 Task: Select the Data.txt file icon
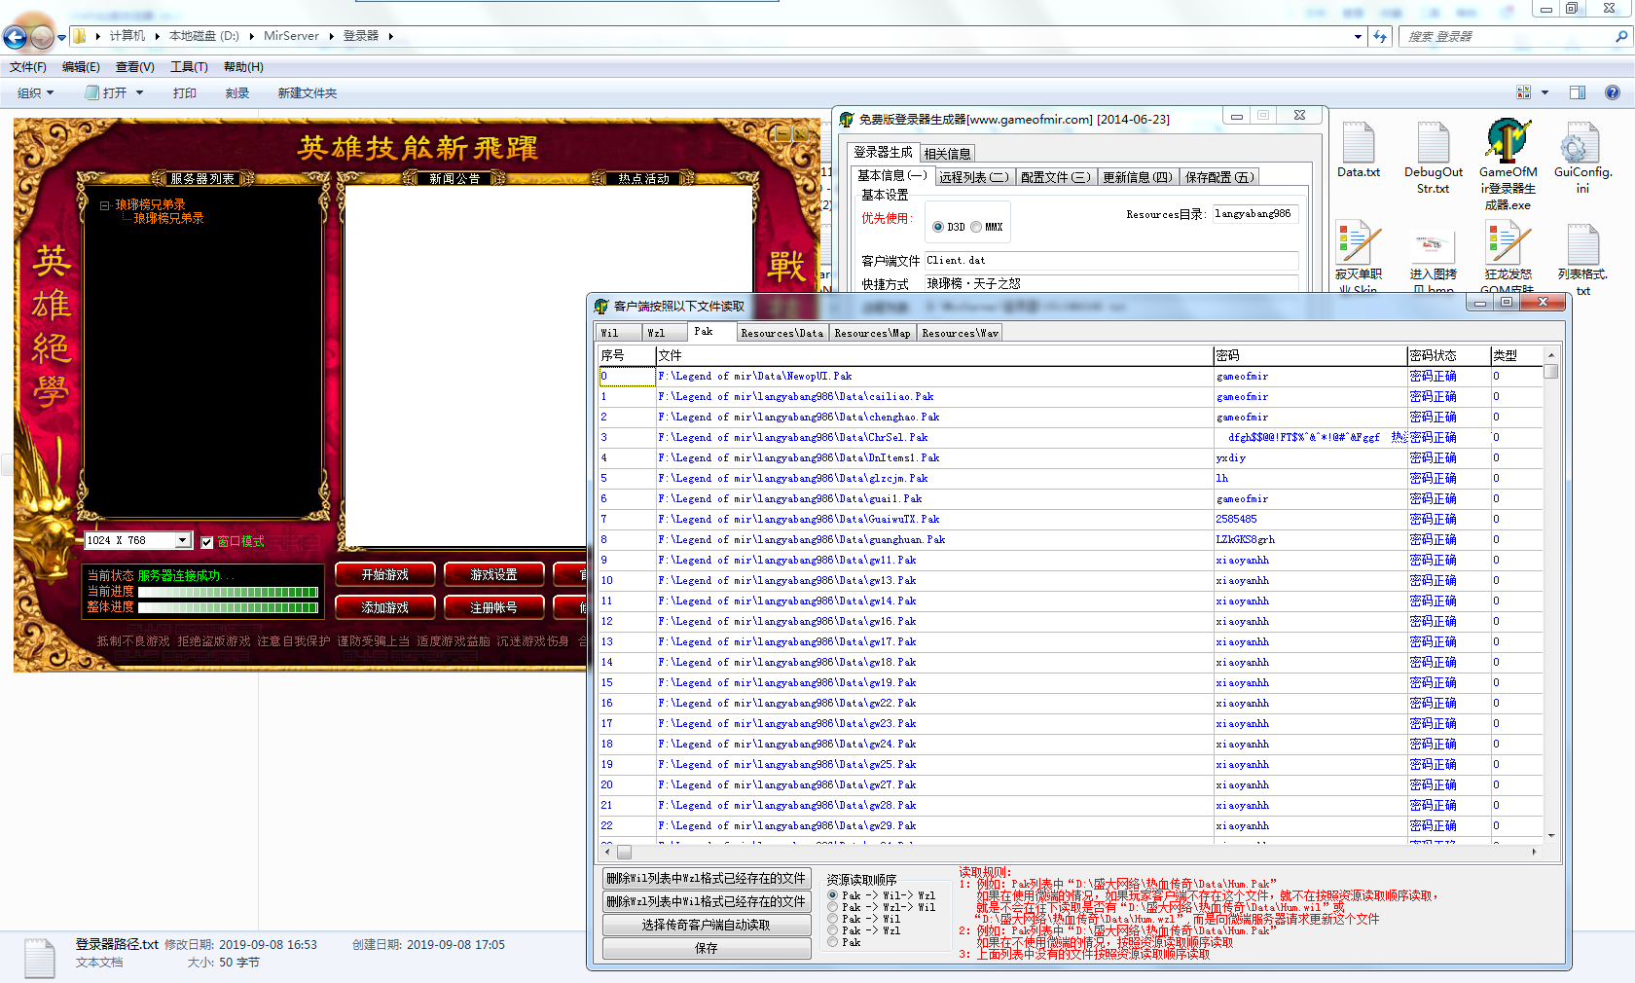1358,144
